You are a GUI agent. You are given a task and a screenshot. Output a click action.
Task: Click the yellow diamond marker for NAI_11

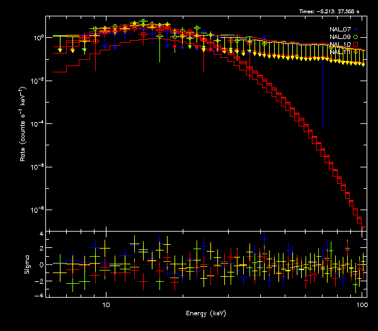click(356, 52)
